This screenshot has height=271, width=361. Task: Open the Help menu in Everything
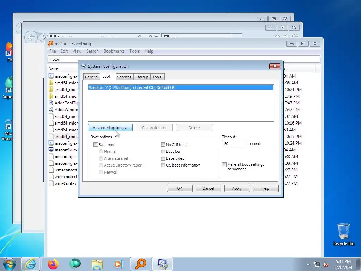tap(149, 51)
